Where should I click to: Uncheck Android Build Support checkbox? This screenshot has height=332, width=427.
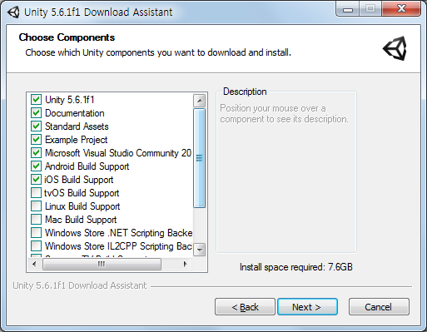[36, 166]
